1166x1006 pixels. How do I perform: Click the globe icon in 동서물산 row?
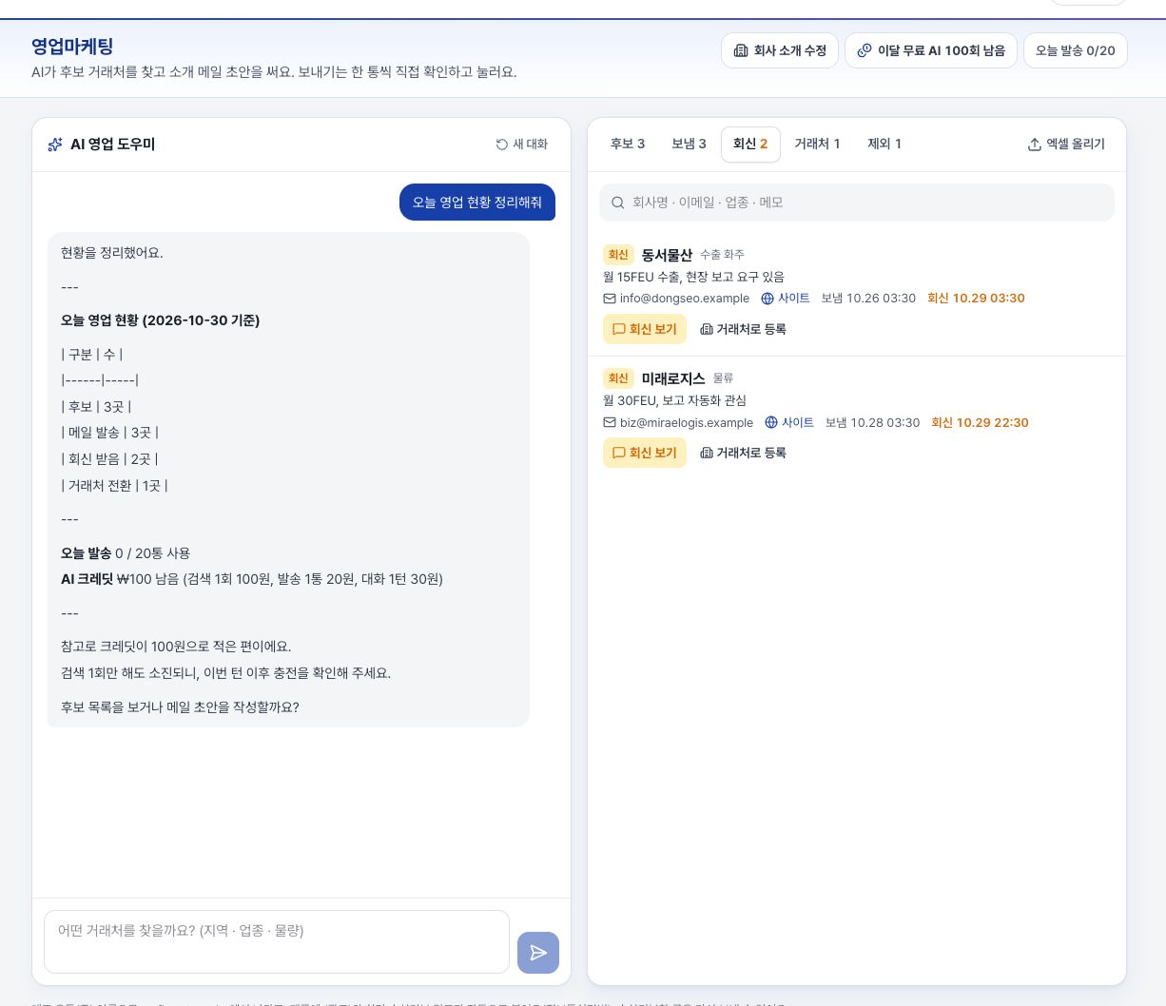768,299
